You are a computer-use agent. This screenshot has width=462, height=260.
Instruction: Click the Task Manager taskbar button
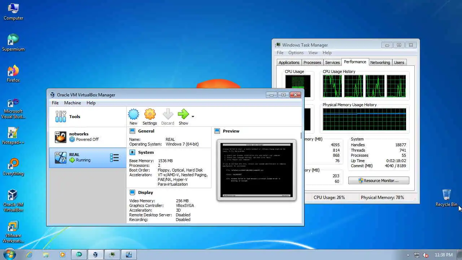(112, 255)
